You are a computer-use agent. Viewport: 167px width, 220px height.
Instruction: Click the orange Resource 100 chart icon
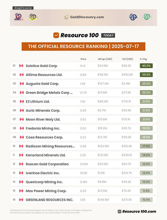(56, 35)
